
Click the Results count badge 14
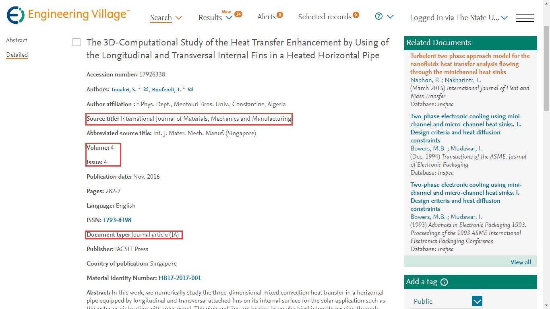point(238,14)
